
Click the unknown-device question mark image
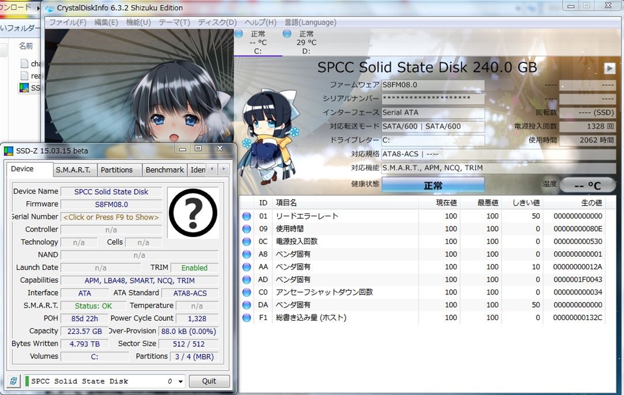coord(193,213)
